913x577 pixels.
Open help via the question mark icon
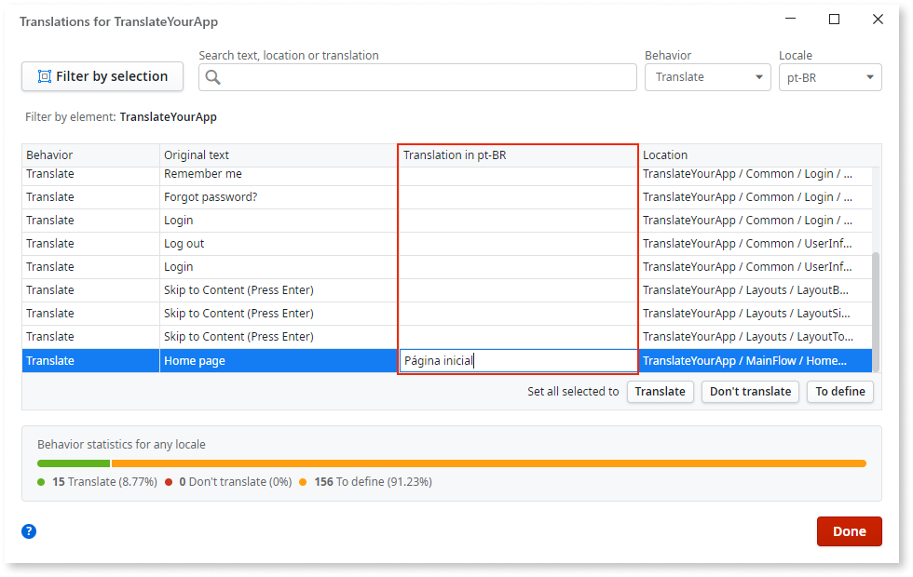tap(28, 530)
